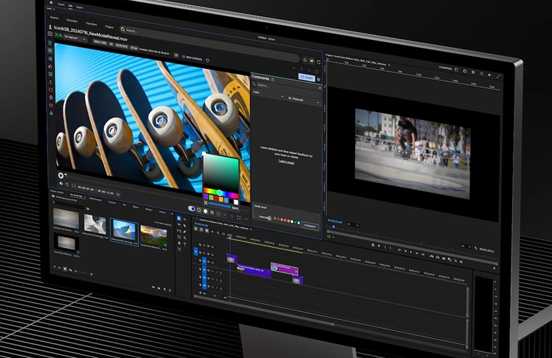Mute the iconik preview volume icon
The image size is (552, 358).
click(61, 183)
